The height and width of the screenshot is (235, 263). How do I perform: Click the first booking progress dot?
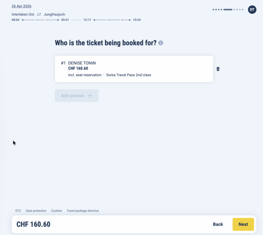214,10
